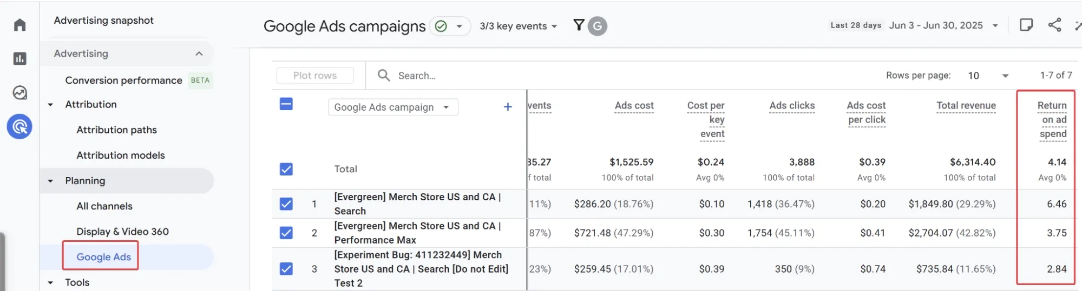Uncheck row 2 Performance Max checkbox
This screenshot has height=291, width=1082.
pyautogui.click(x=286, y=233)
